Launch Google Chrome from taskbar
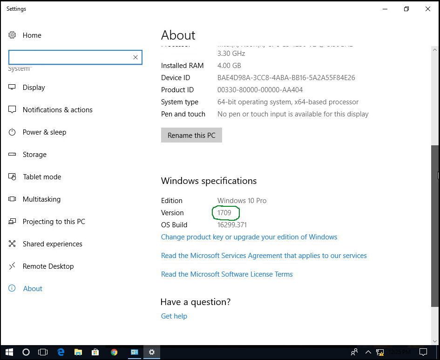Image resolution: width=440 pixels, height=360 pixels. tap(114, 352)
